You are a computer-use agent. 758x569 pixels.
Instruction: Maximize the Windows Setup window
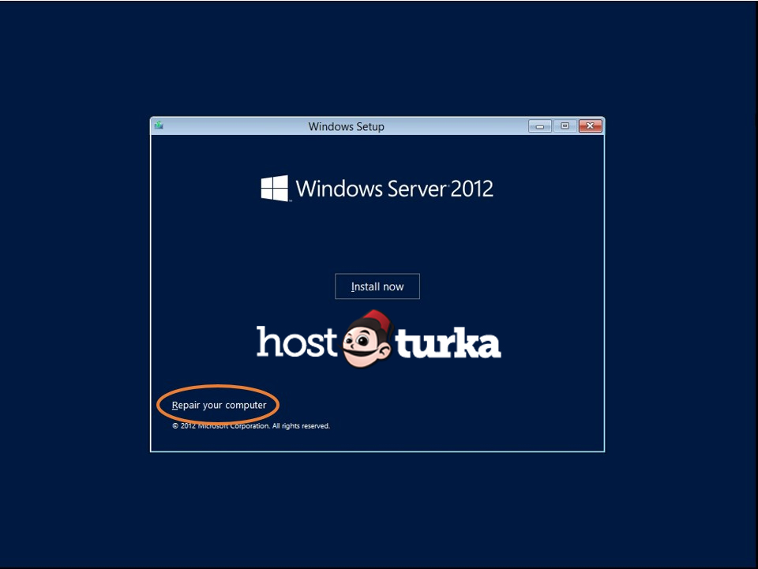[x=565, y=126]
